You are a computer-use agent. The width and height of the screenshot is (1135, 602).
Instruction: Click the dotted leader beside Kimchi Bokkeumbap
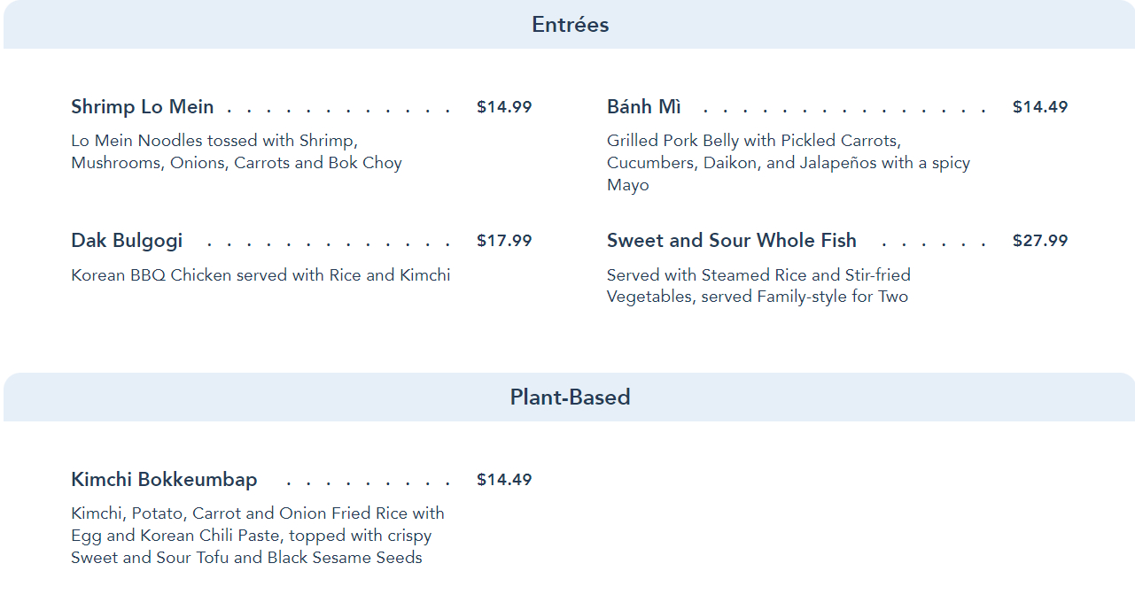pos(368,482)
